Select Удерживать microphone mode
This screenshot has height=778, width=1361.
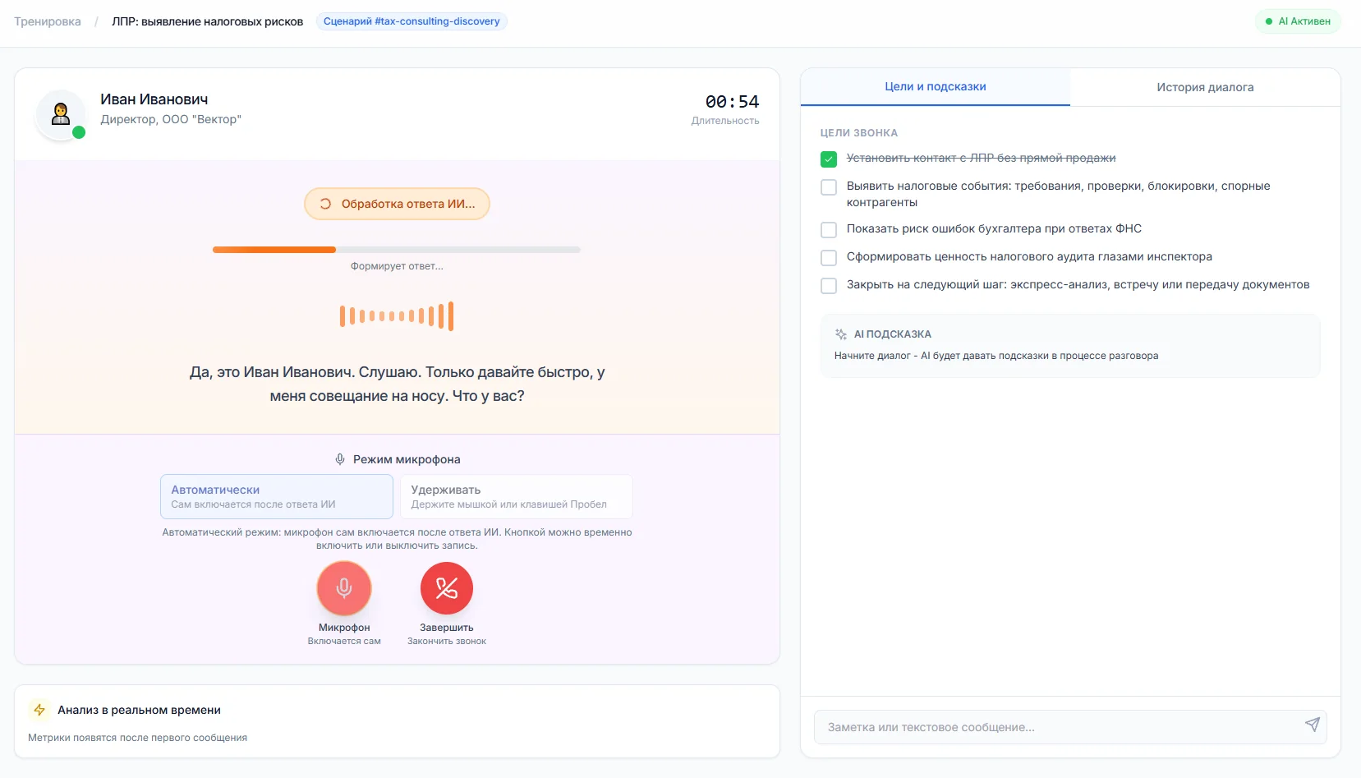click(x=517, y=496)
